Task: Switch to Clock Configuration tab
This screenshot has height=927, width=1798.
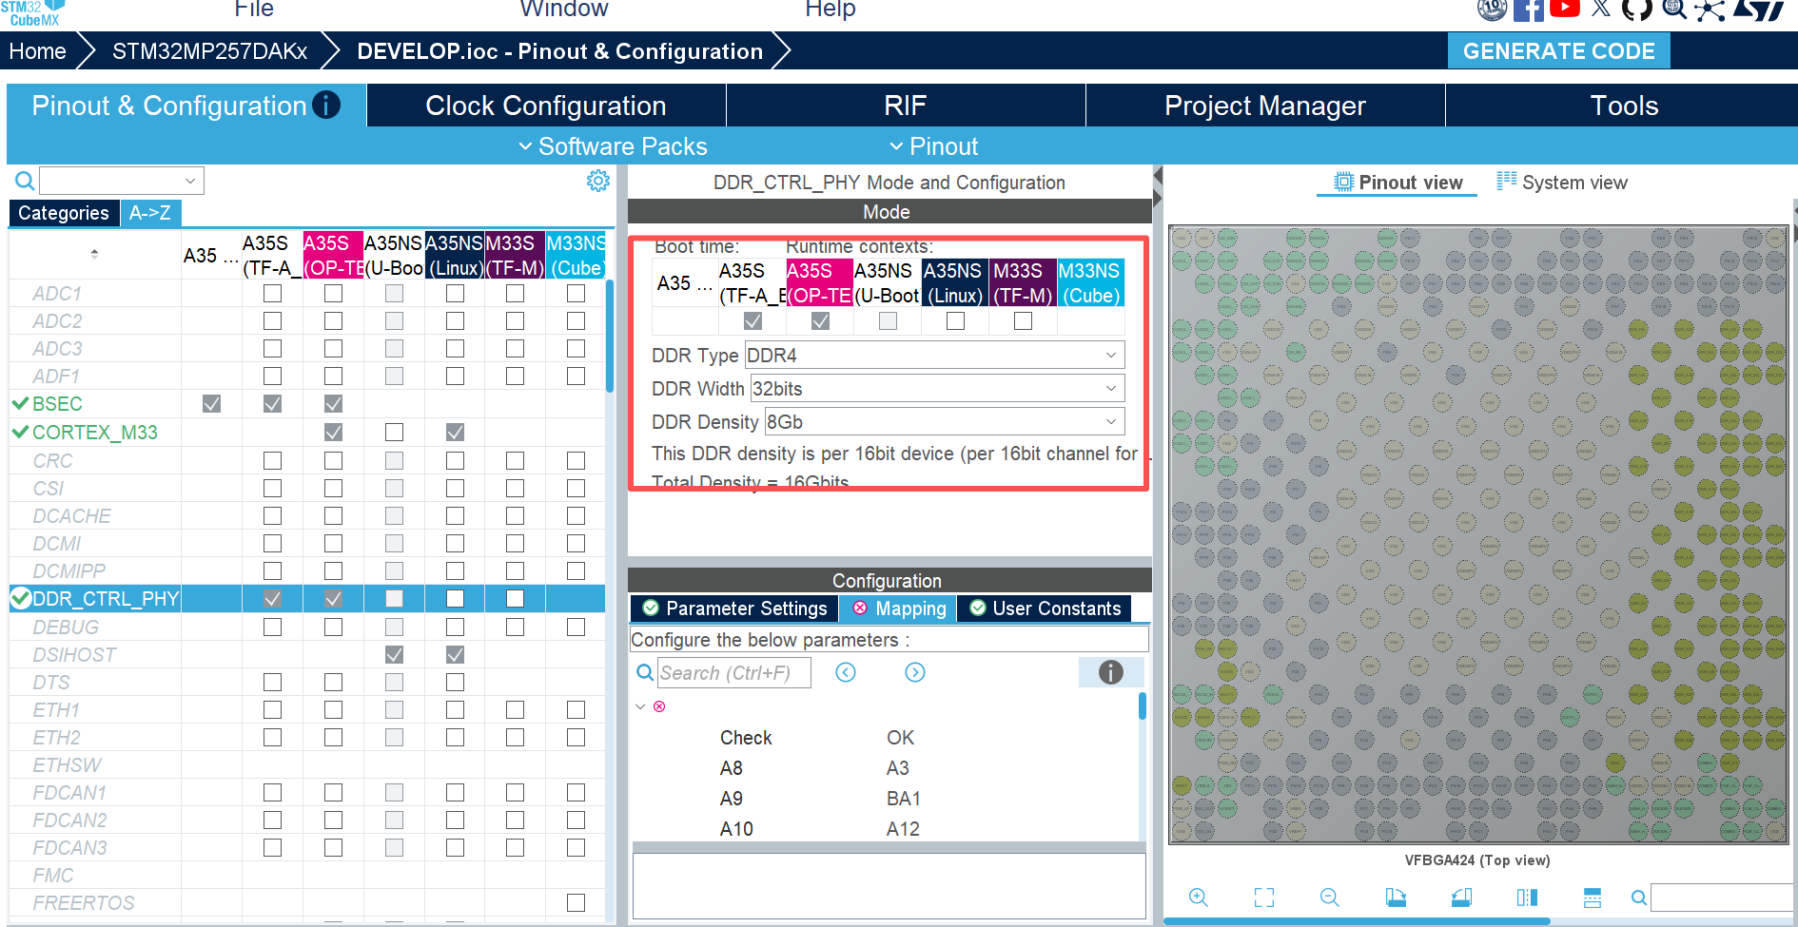Action: [x=546, y=106]
